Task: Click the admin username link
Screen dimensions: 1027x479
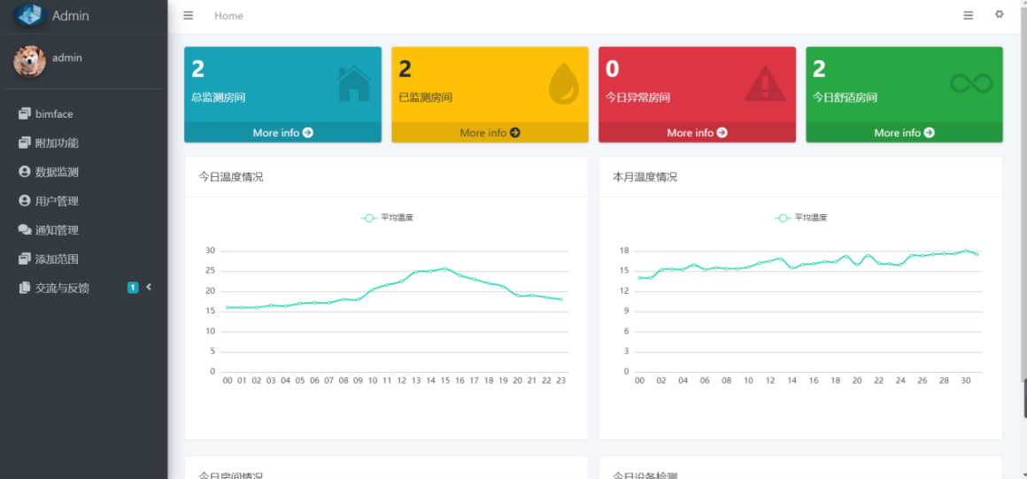Action: click(x=66, y=58)
